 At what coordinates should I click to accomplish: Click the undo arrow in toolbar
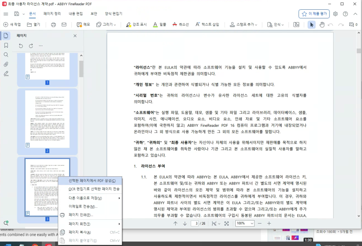[331, 25]
